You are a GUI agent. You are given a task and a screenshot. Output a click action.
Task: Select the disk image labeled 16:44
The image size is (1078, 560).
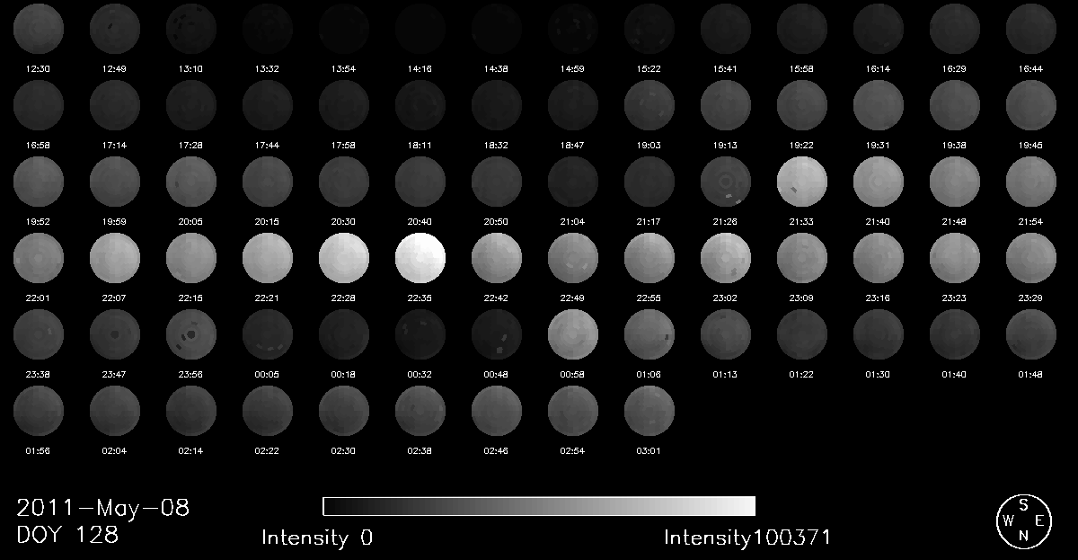click(1031, 28)
